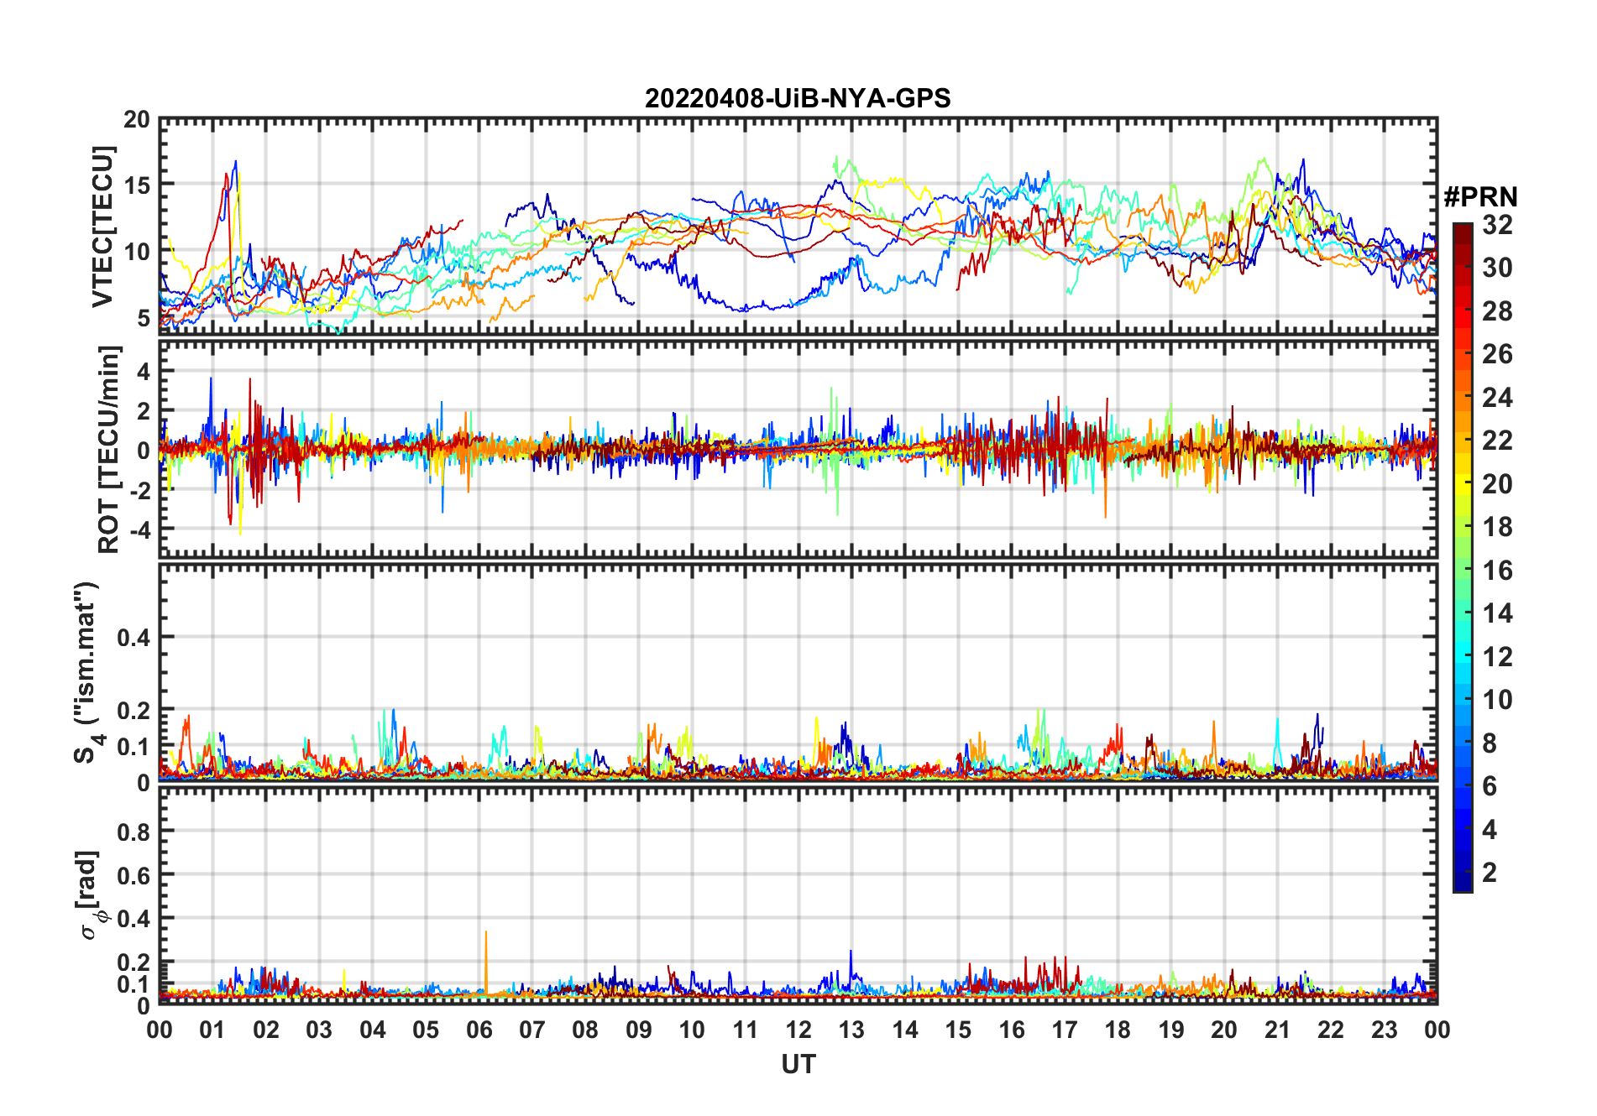Screen dimensions: 1597x1116
Task: Click ROT axis tick label -4
Action: (x=139, y=529)
